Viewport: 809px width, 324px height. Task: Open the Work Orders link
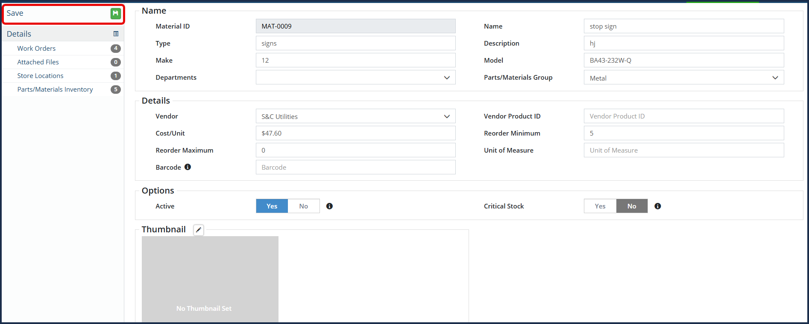coord(36,49)
